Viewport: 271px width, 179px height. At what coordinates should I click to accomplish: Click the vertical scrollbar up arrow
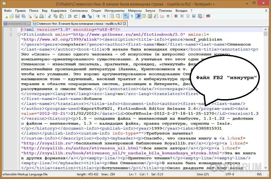266,29
